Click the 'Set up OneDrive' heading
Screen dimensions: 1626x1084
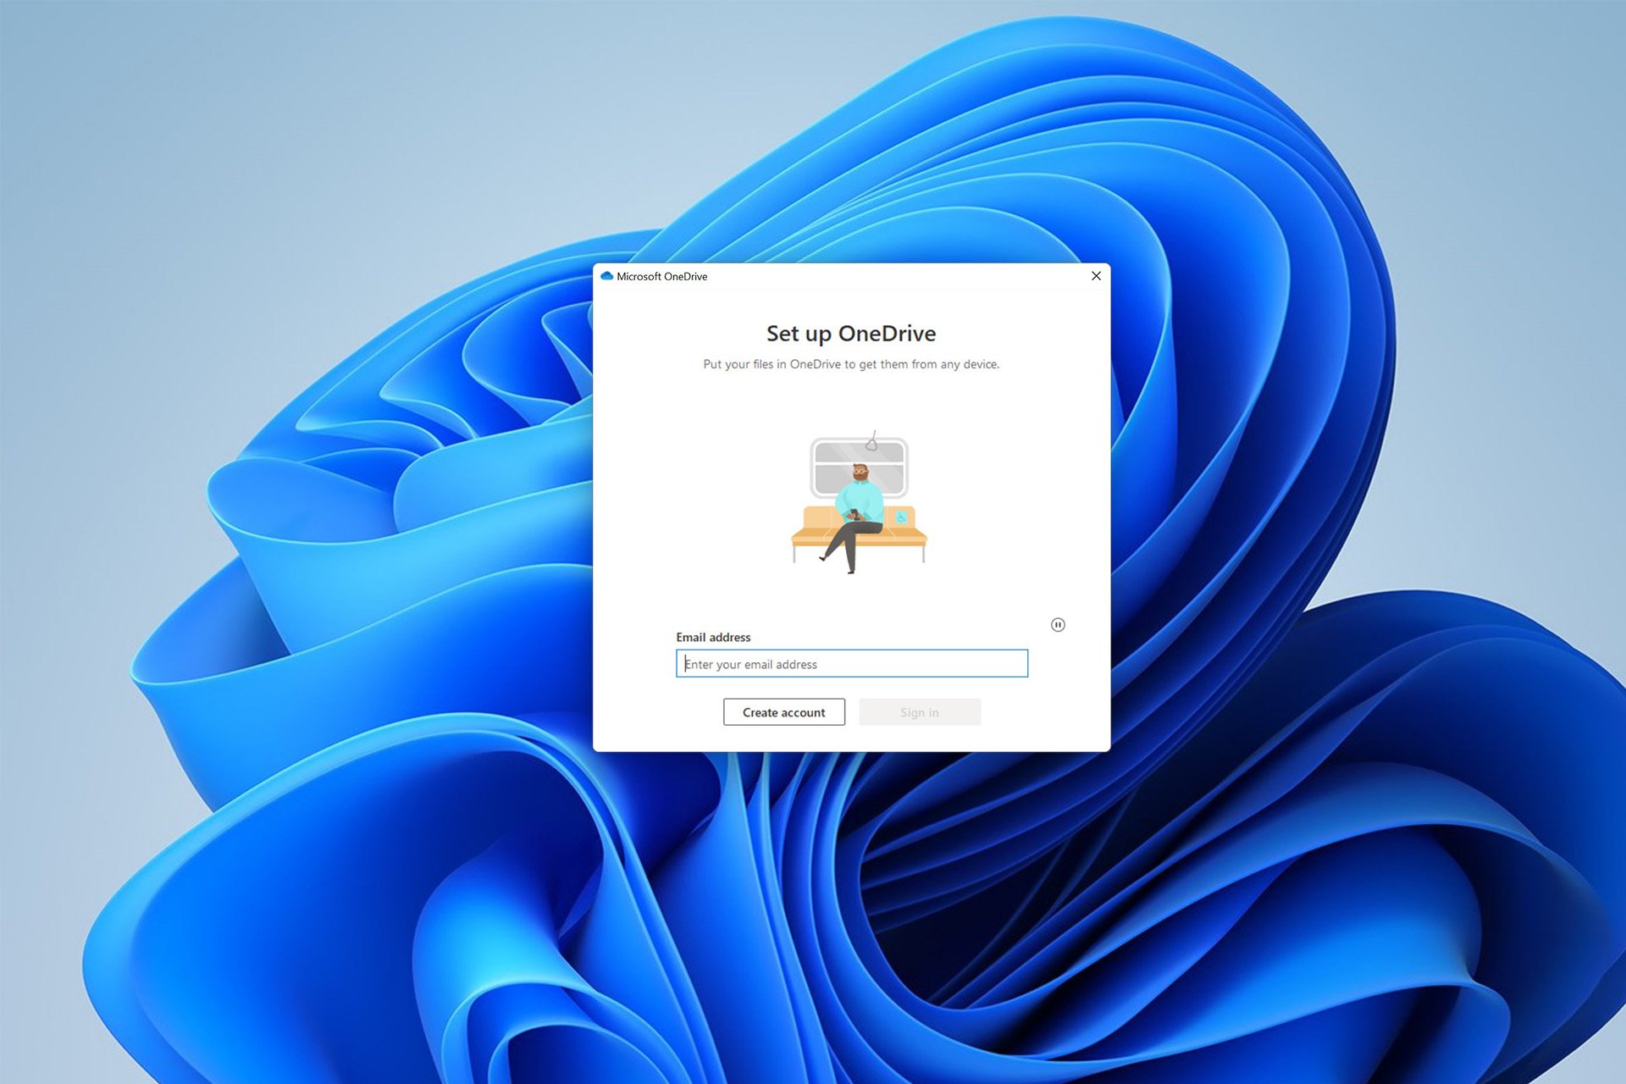click(x=851, y=334)
